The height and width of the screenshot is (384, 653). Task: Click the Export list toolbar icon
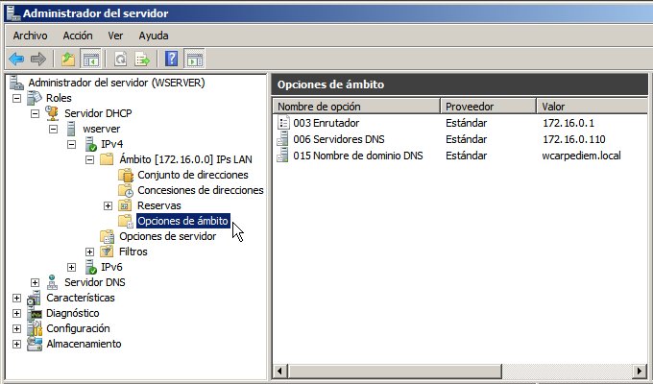pyautogui.click(x=142, y=60)
